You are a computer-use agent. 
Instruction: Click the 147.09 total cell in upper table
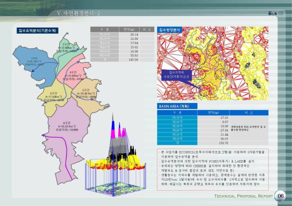point(134,59)
